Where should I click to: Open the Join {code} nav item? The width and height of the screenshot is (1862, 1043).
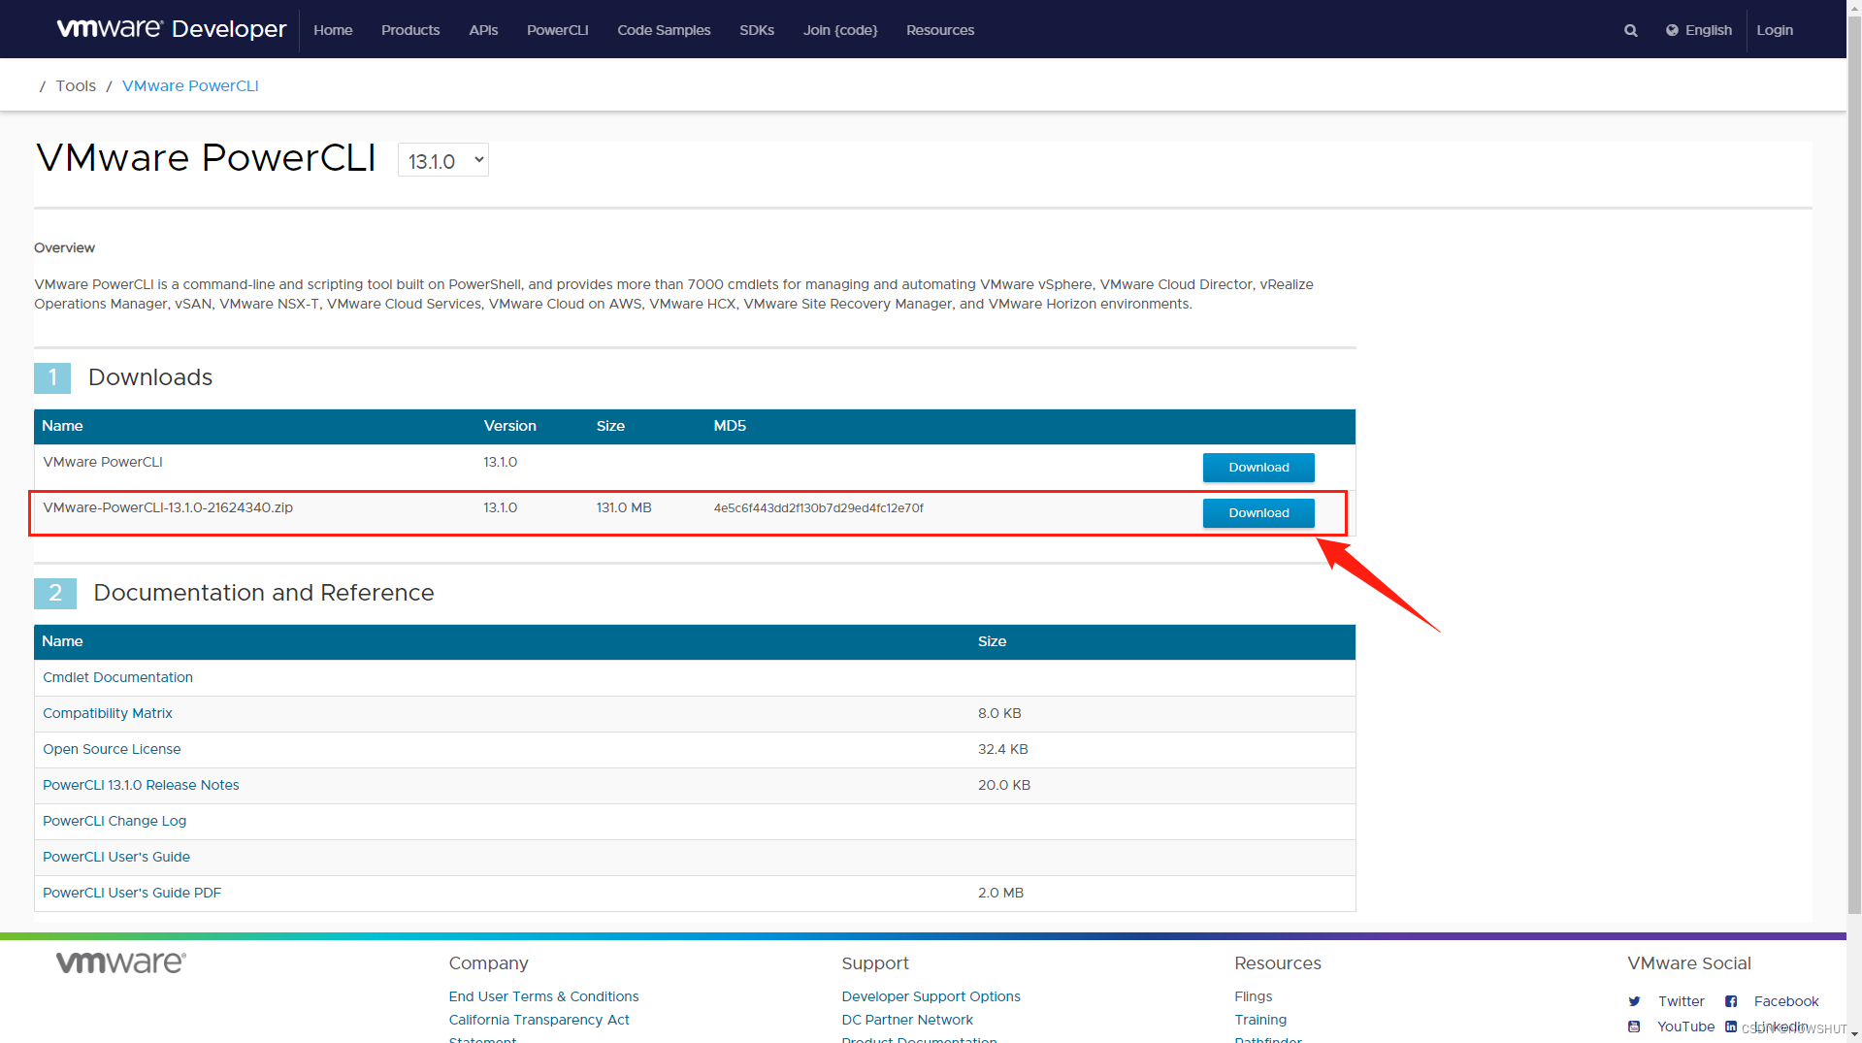(x=840, y=30)
